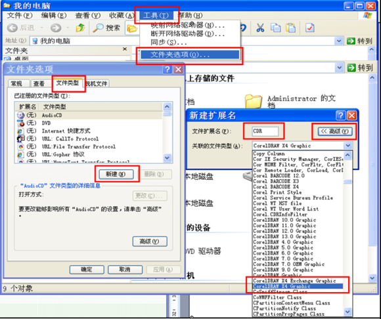Select URL:Gopher 协议 icon
This screenshot has height=319, width=381.
(20, 154)
